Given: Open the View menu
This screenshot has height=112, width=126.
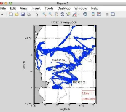Looking at the screenshot, I should pyautogui.click(x=24, y=8).
